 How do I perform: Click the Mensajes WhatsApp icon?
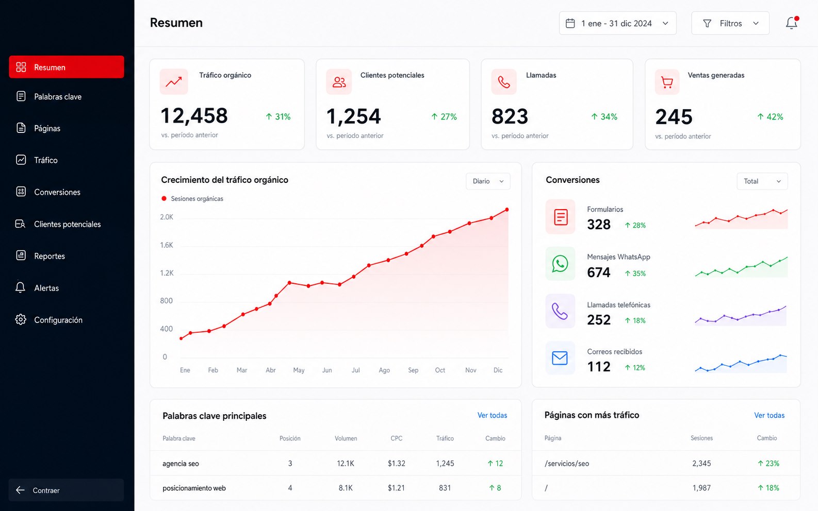click(x=560, y=264)
